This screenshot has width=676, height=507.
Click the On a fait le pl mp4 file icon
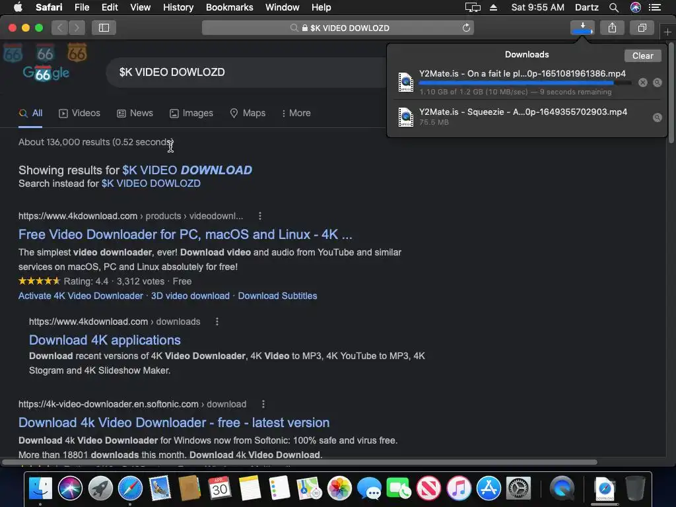click(406, 83)
